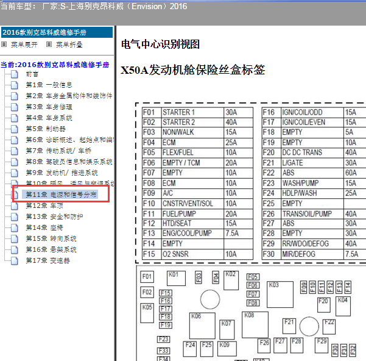Click the L/GATE cell in row F21

pos(312,163)
